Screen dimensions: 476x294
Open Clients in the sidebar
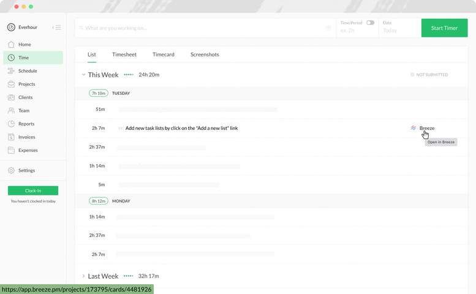pos(33,97)
